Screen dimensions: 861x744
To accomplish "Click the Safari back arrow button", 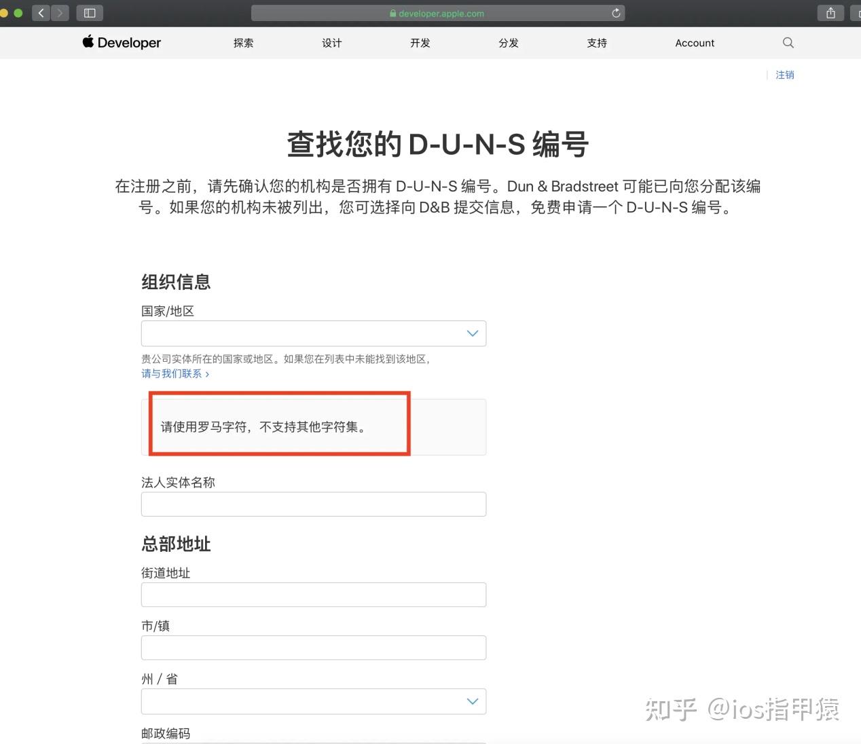I will (41, 13).
